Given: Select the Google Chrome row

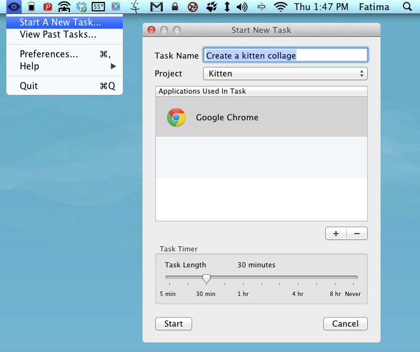Looking at the screenshot, I should pos(262,117).
